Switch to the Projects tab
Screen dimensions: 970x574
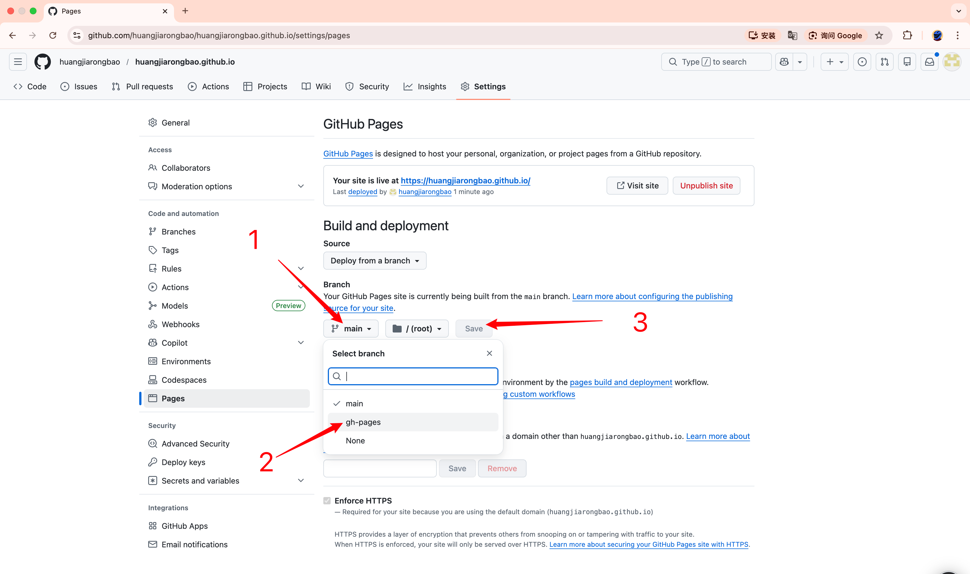[x=265, y=87]
